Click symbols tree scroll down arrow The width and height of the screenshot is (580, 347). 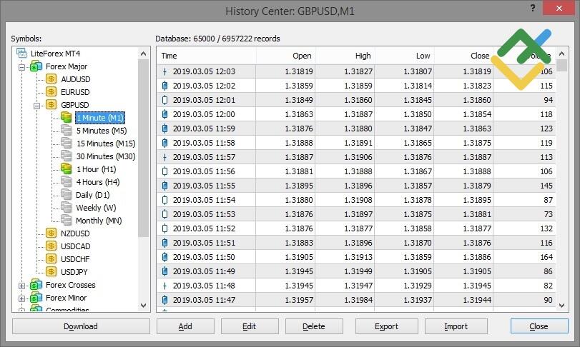pyautogui.click(x=144, y=306)
